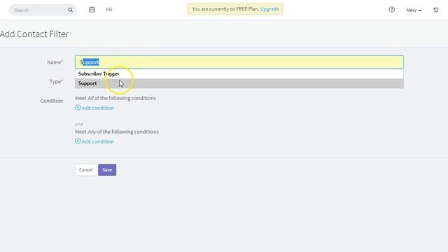Click the Type* field label
Viewport: 448px width, 252px height.
tap(56, 82)
